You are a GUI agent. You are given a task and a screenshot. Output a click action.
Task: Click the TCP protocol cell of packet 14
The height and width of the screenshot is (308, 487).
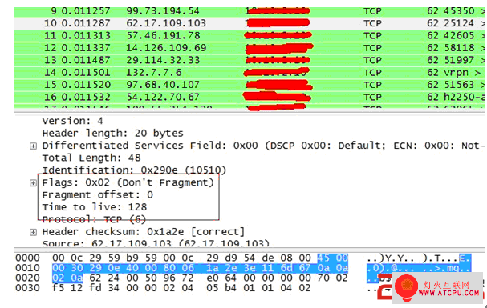pos(373,73)
